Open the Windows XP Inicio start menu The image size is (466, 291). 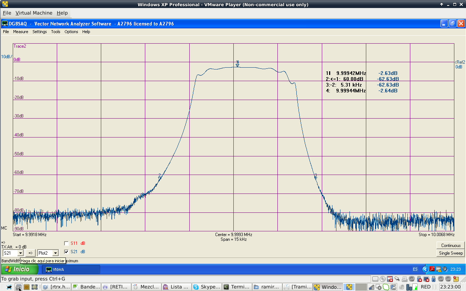click(x=20, y=270)
